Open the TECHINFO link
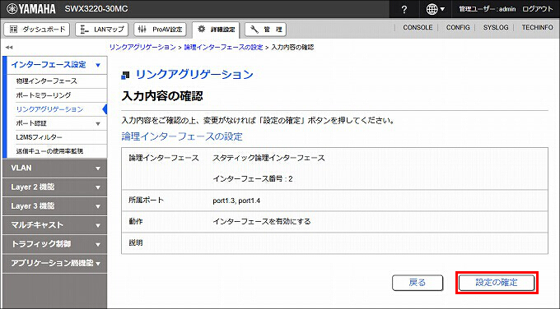Viewport: 560px width, 309px height. pos(537,27)
